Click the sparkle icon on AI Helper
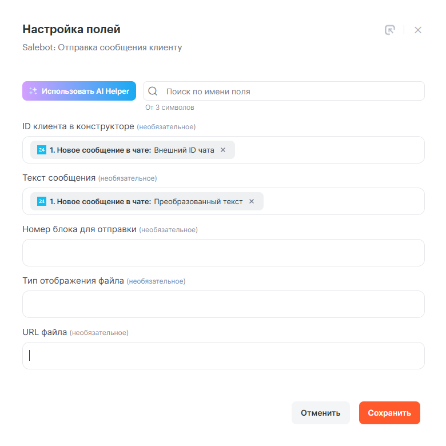The width and height of the screenshot is (446, 446). 33,91
